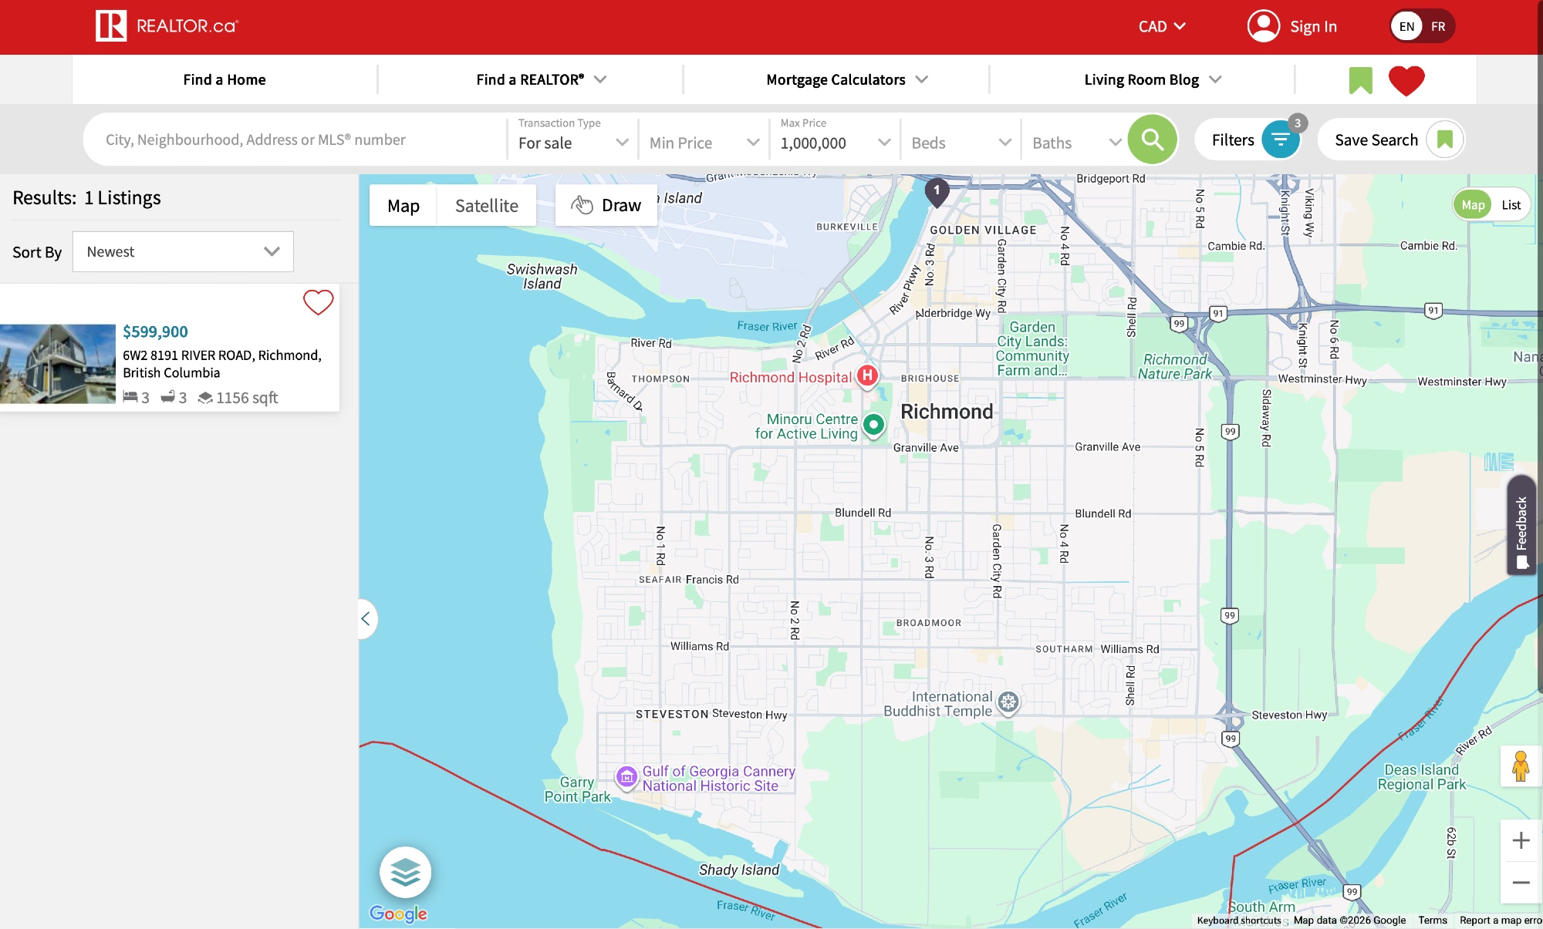This screenshot has width=1543, height=929.
Task: Open the Sort By Newest dropdown
Action: click(183, 252)
